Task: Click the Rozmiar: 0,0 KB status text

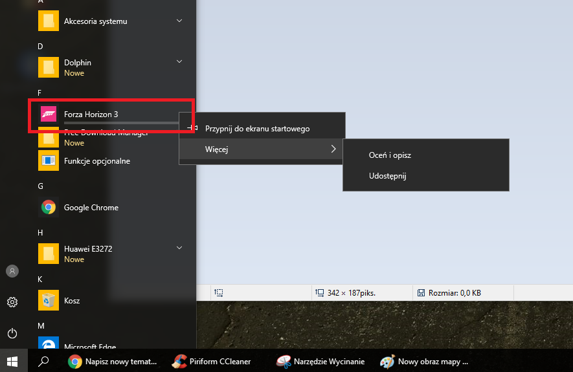Action: [x=455, y=293]
